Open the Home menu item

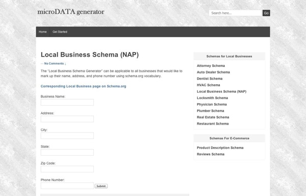[42, 32]
